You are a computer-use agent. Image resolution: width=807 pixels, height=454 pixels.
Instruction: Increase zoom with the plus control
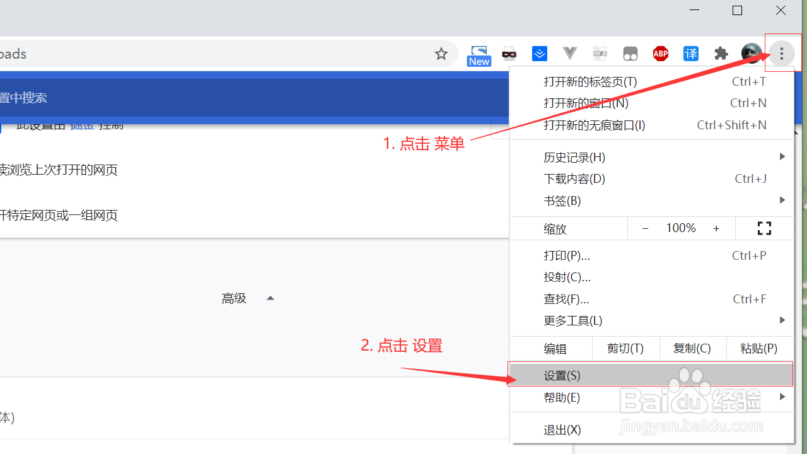716,228
